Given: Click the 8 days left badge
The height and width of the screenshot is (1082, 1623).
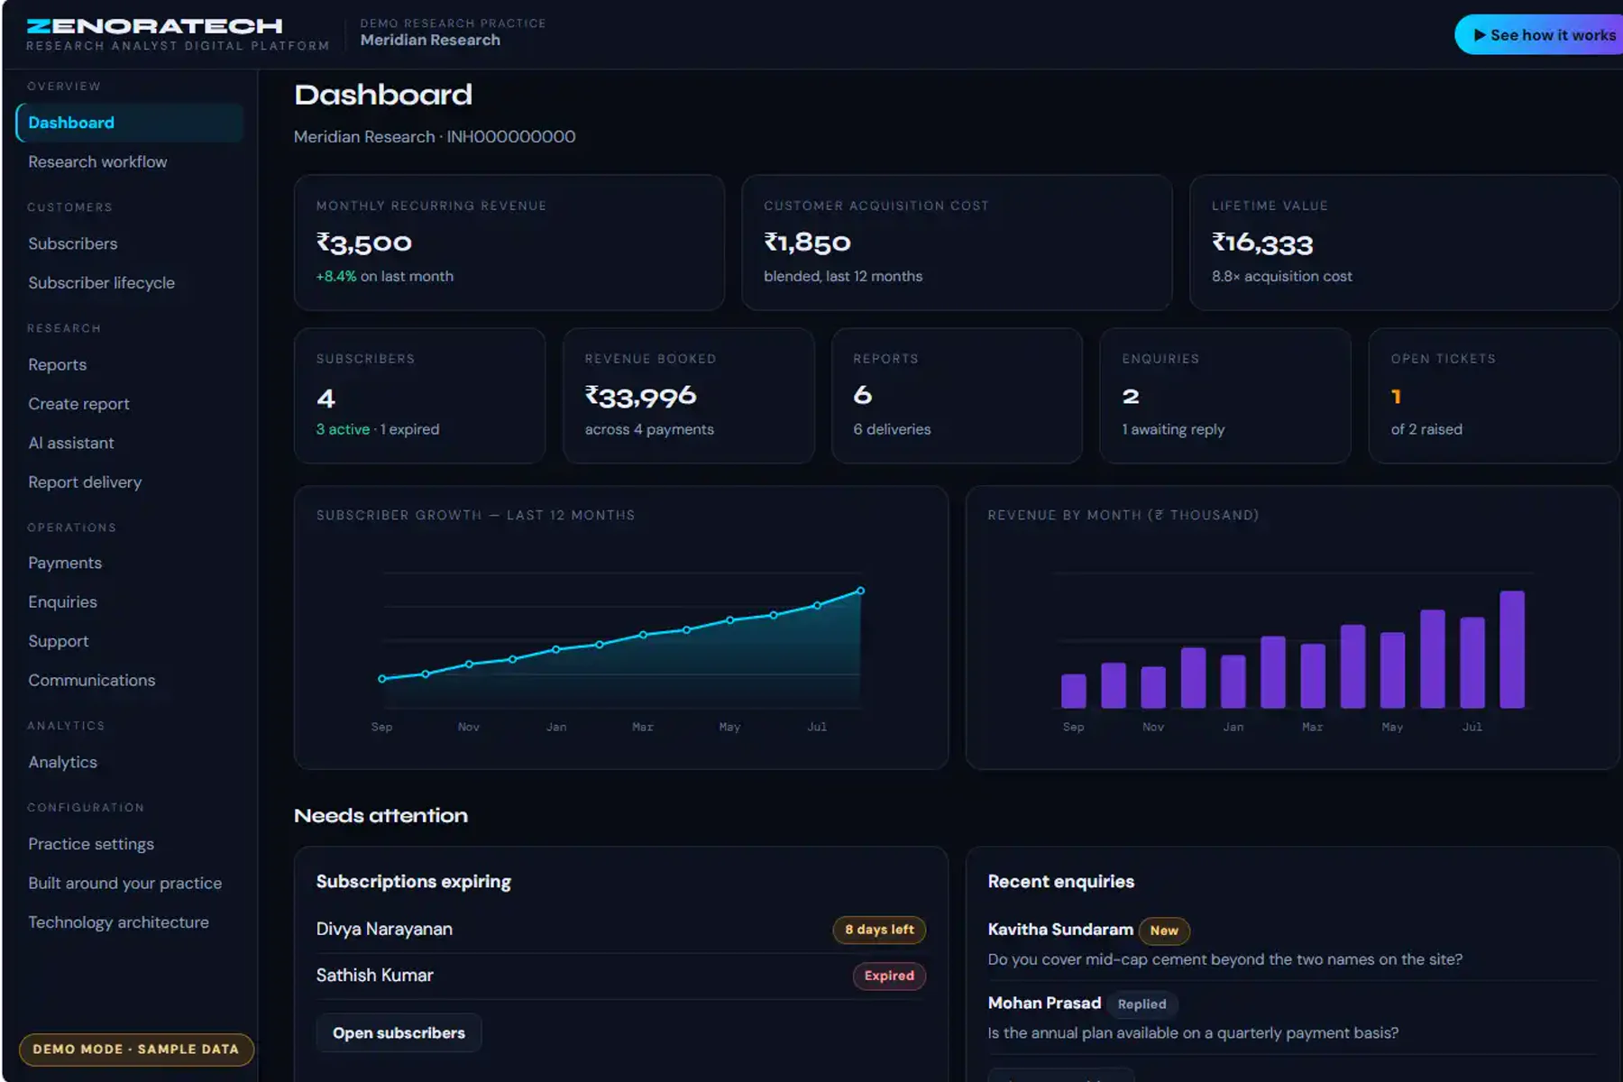Looking at the screenshot, I should [x=879, y=930].
